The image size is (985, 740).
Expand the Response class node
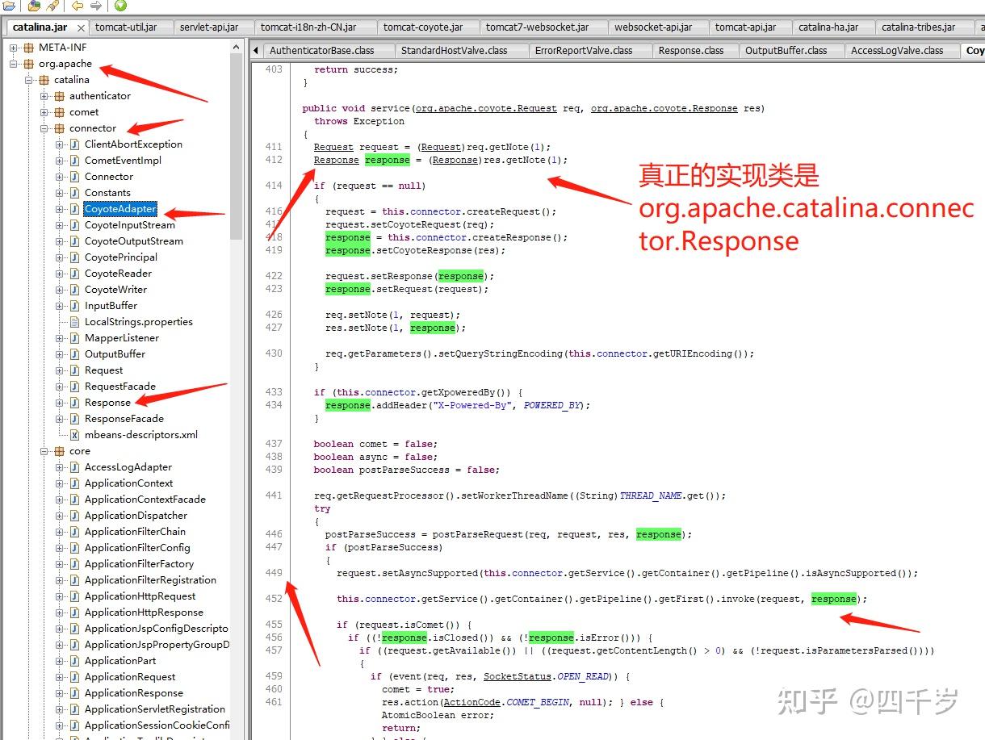(x=60, y=403)
